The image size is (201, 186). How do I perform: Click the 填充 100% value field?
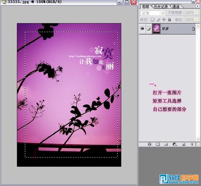(190, 20)
